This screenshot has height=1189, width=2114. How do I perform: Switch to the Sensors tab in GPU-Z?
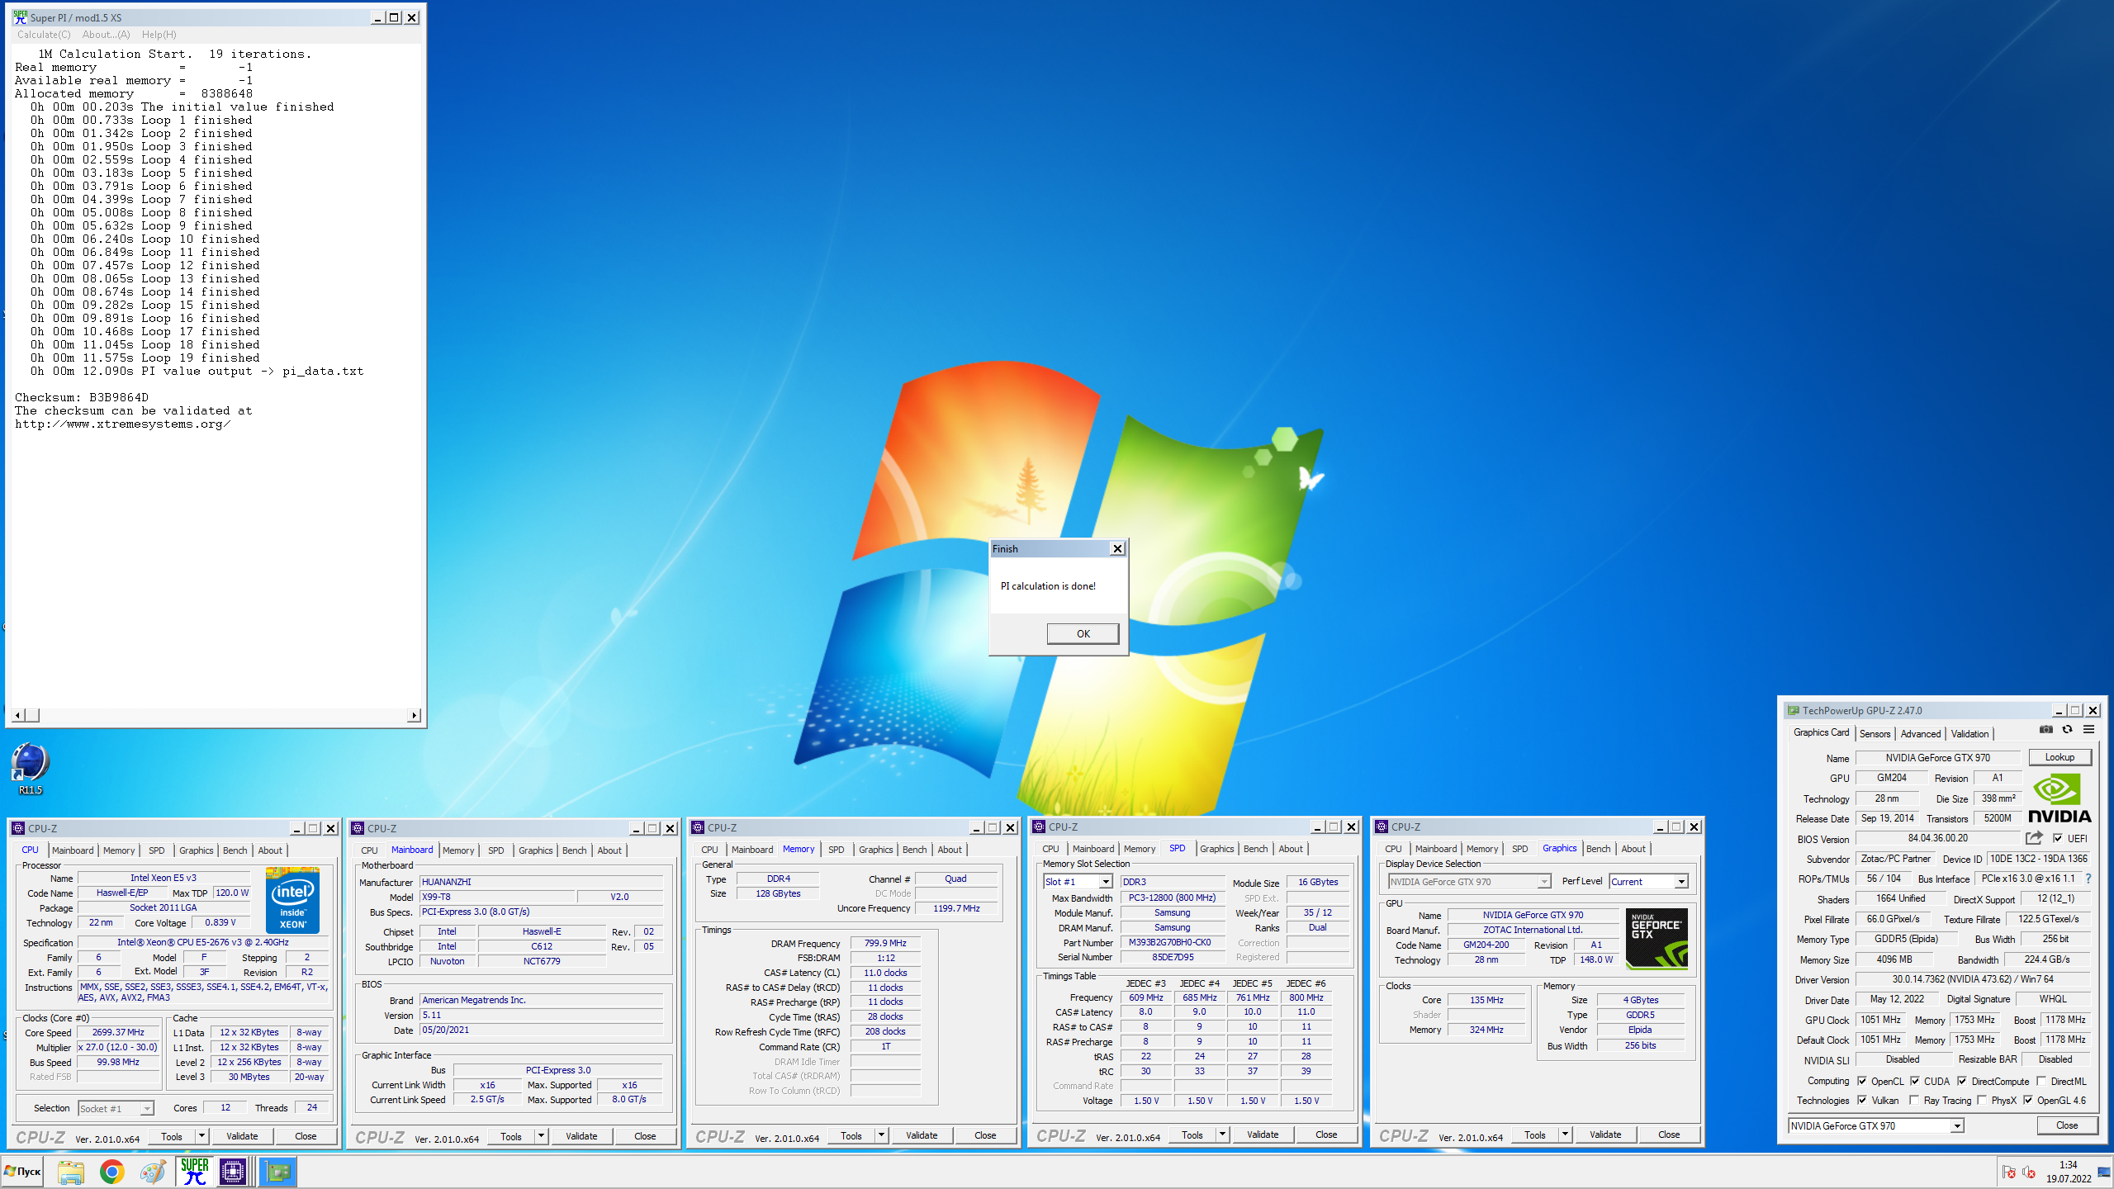point(1875,733)
